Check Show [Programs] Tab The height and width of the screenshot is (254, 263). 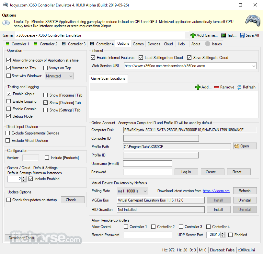[x=45, y=95]
